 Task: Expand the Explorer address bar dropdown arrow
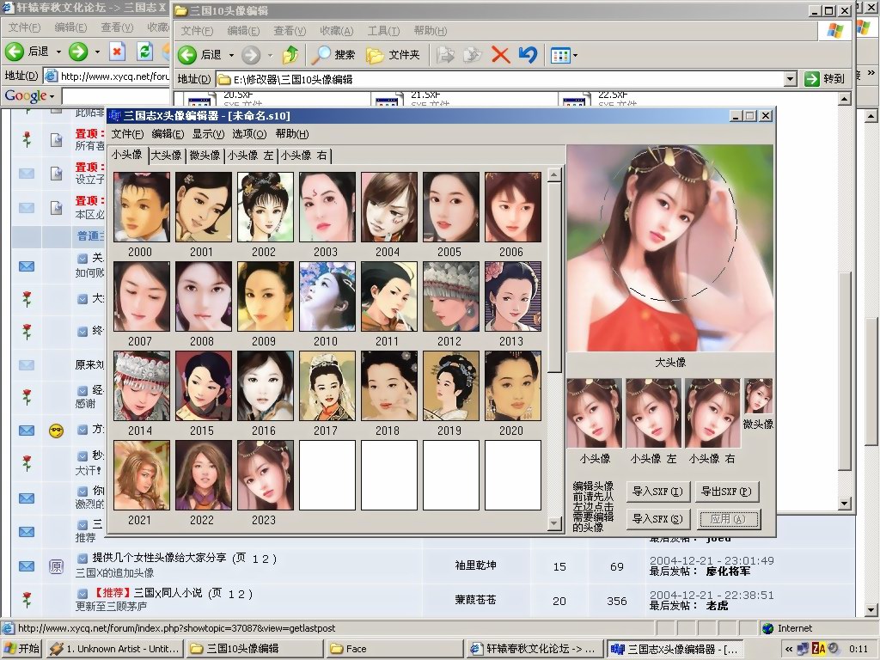791,79
